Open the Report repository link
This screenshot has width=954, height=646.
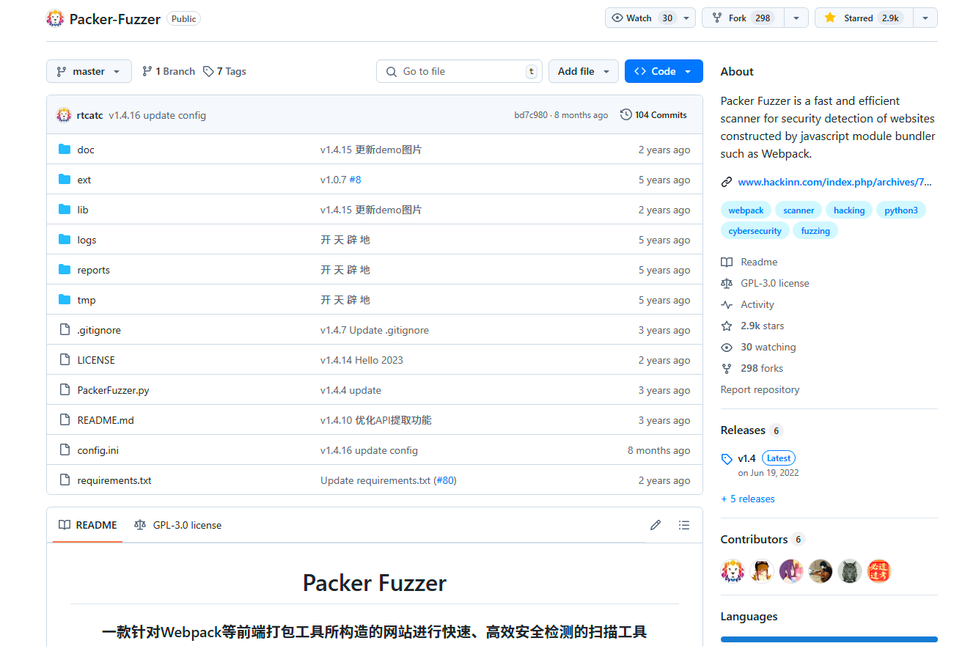[760, 389]
